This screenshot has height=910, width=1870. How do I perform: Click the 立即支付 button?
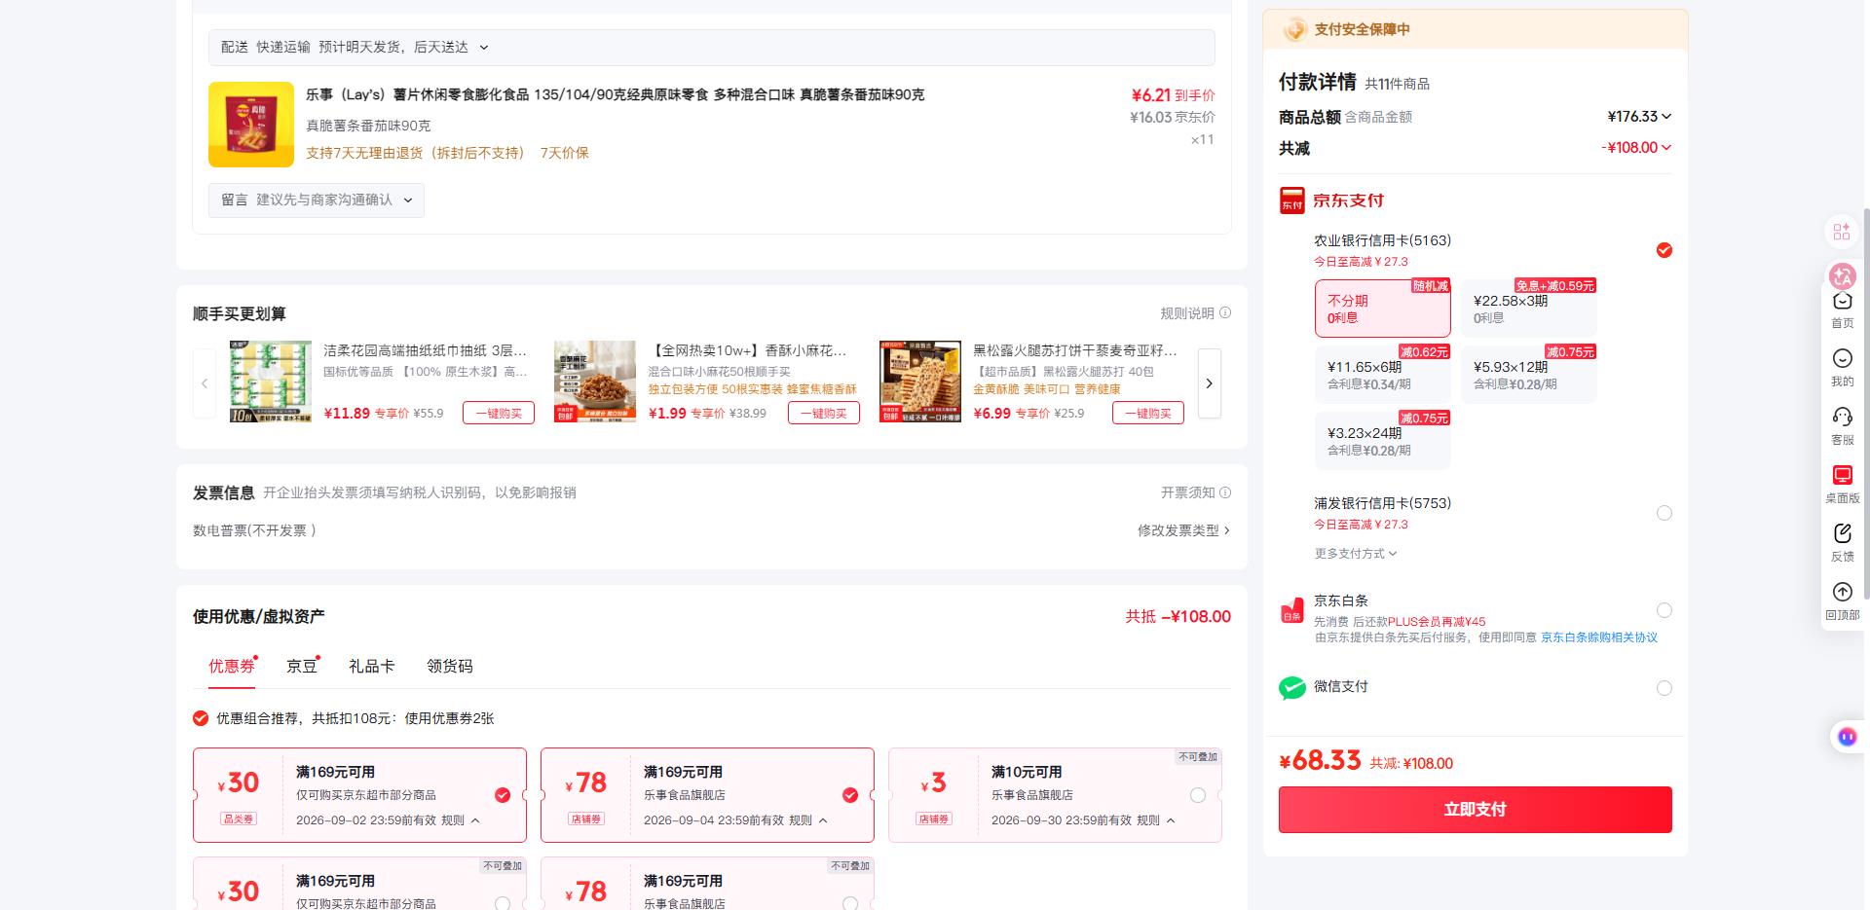[x=1475, y=810]
